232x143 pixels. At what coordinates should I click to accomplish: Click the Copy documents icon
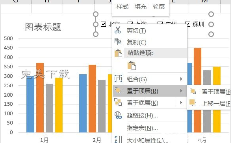click(x=118, y=42)
